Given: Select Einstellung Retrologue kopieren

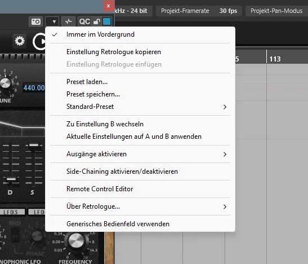Looking at the screenshot, I should tap(140, 52).
